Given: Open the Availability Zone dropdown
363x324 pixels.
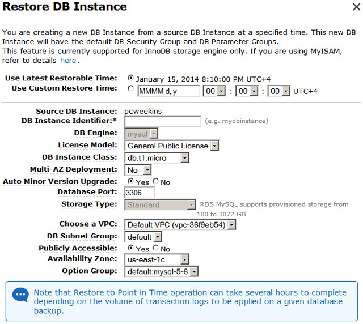Looking at the screenshot, I should pyautogui.click(x=157, y=259).
